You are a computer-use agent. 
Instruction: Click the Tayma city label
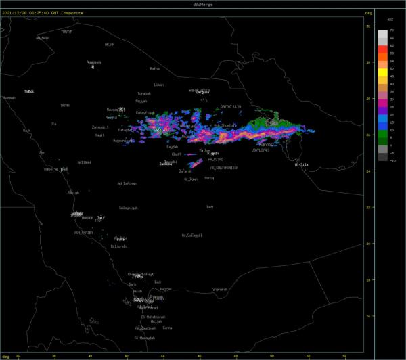tap(65, 105)
